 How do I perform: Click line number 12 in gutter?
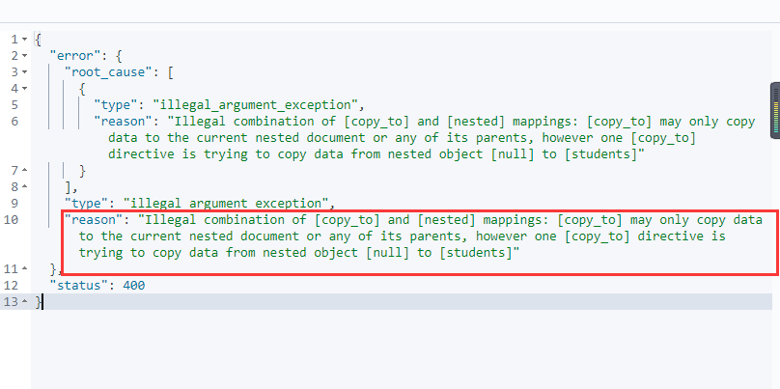(11, 286)
